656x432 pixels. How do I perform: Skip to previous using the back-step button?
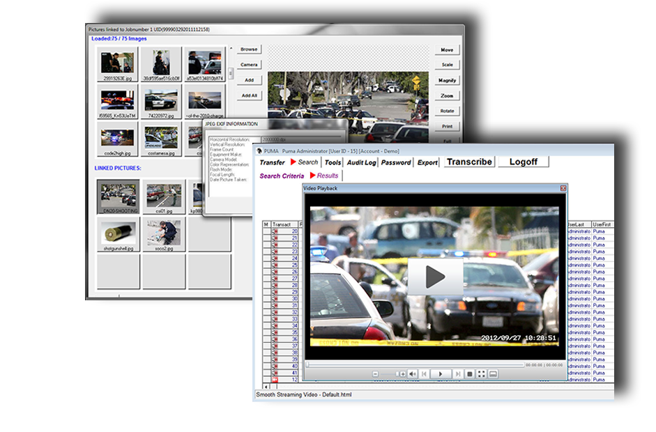[x=424, y=374]
